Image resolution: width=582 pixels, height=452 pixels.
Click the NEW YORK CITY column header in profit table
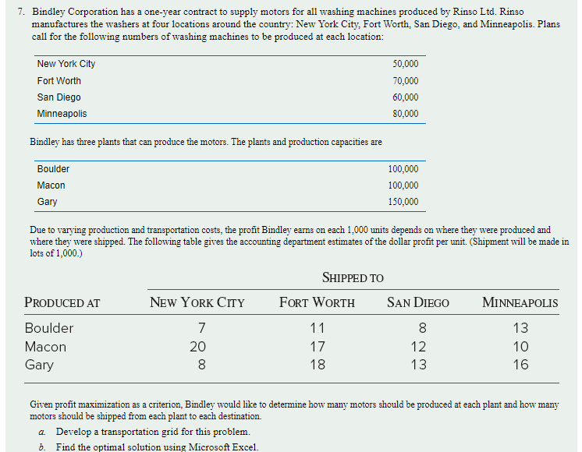[197, 302]
